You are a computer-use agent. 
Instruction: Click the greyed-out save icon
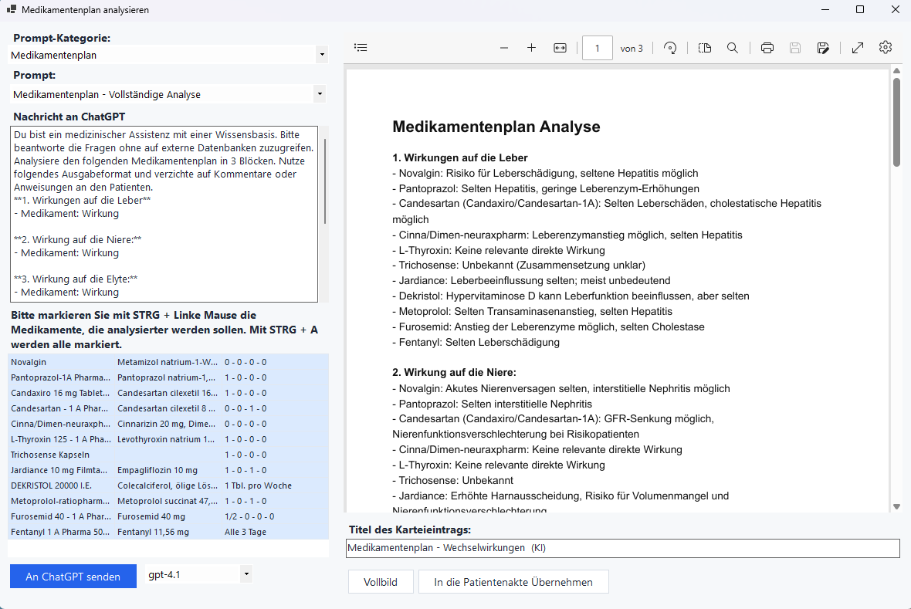(x=795, y=48)
